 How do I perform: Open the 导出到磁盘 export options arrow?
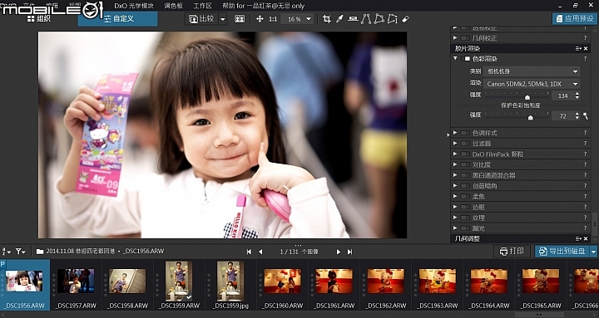pyautogui.click(x=593, y=252)
